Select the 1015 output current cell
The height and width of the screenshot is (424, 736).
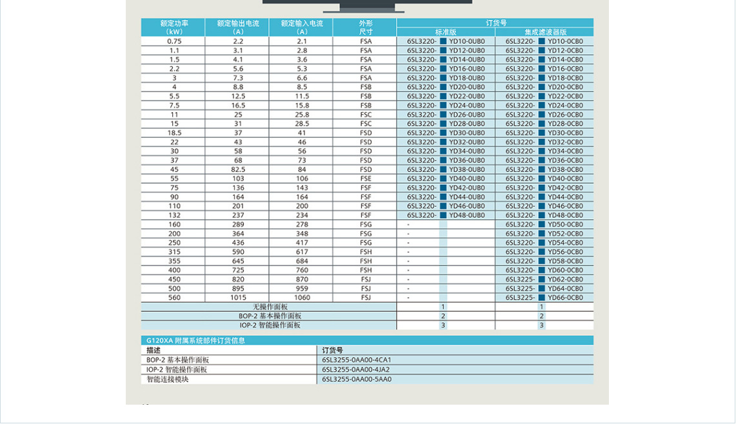click(x=238, y=297)
